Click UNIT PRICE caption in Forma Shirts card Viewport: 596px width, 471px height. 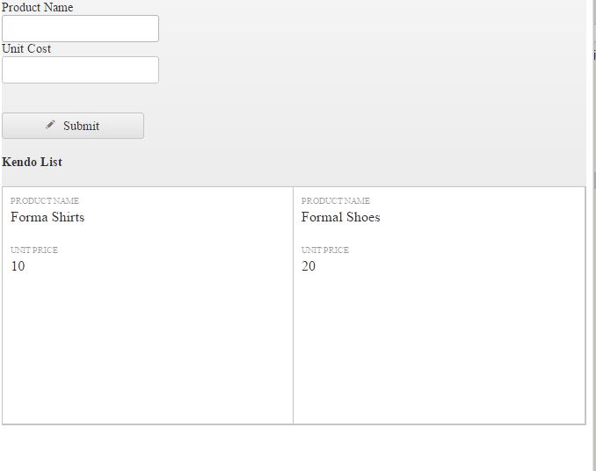(34, 250)
